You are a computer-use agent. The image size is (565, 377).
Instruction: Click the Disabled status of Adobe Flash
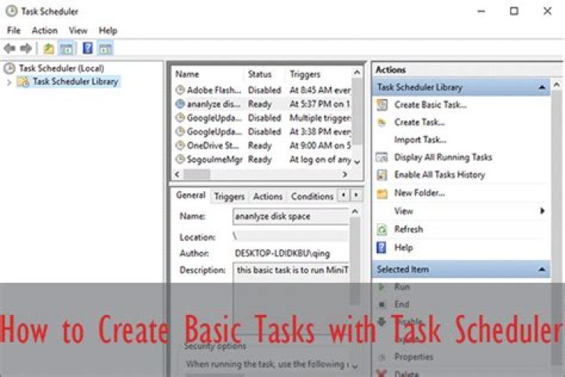264,90
